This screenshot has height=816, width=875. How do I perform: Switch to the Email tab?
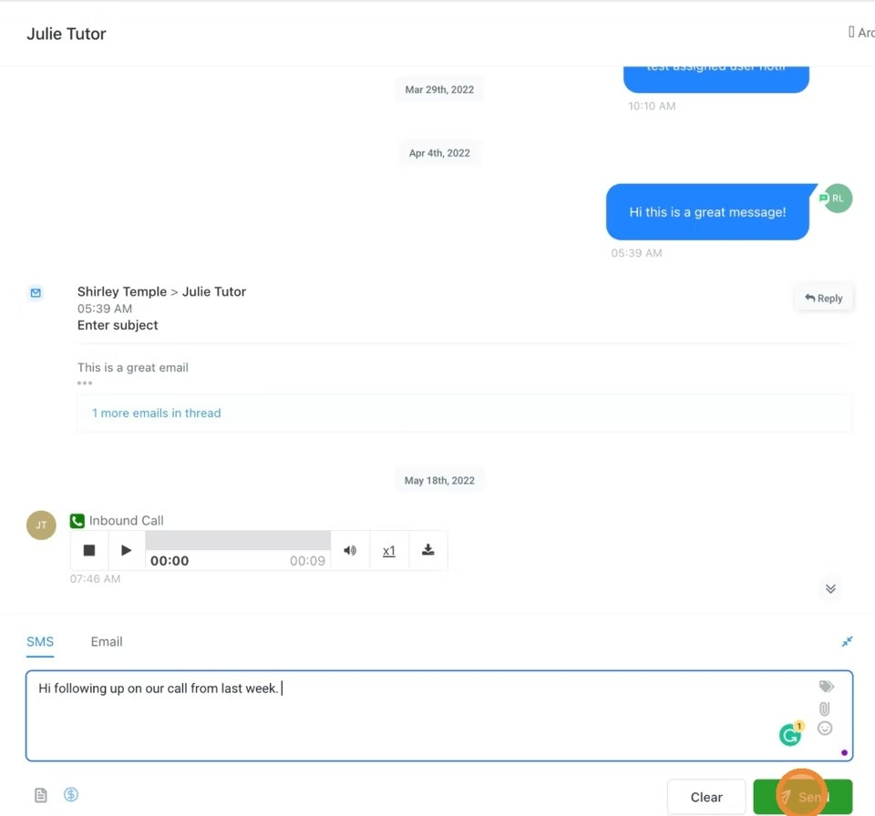pyautogui.click(x=107, y=641)
